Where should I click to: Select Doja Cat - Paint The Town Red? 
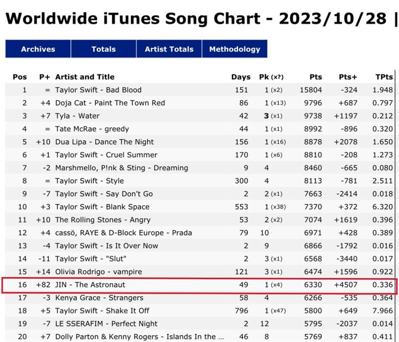(x=200, y=103)
